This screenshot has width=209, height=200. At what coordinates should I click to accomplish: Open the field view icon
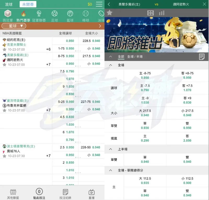click(x=150, y=13)
